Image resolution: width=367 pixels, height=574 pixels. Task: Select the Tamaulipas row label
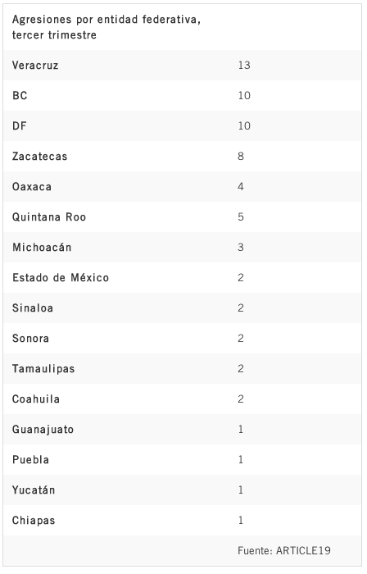tap(43, 369)
